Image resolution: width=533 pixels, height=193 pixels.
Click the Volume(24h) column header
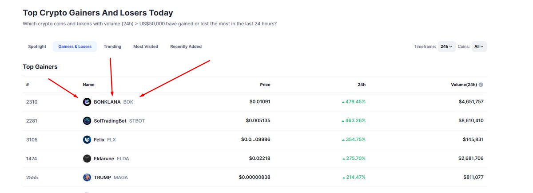tap(464, 85)
